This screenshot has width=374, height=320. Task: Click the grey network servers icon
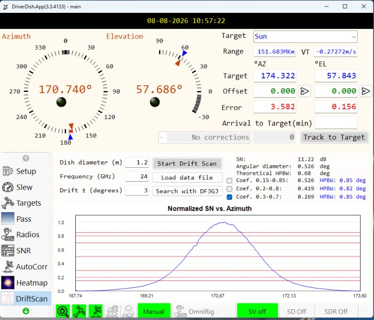pos(112,311)
